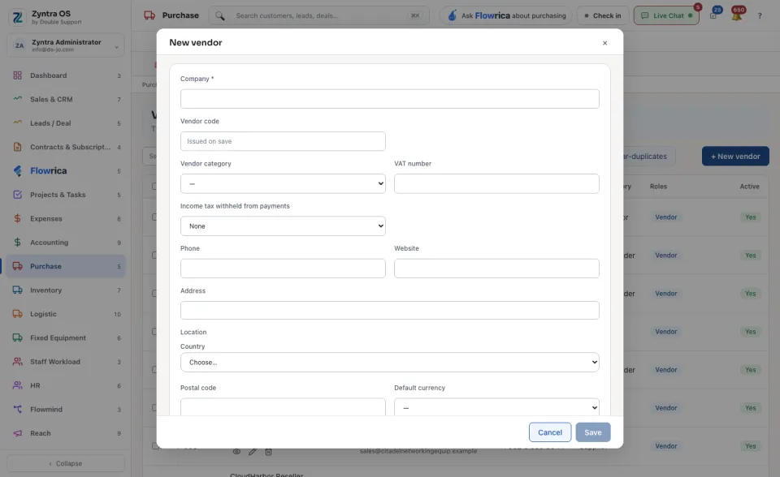
Task: Open Purchase in the sidebar
Action: (66, 266)
